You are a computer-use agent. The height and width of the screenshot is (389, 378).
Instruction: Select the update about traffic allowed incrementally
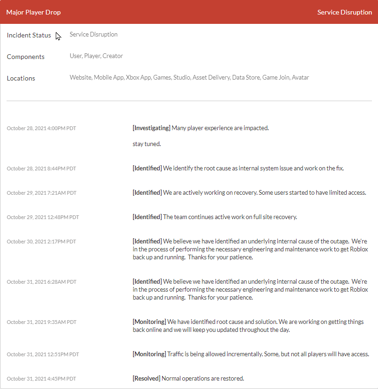(251, 354)
